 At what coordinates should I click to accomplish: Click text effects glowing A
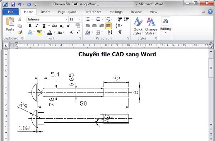point(30,32)
